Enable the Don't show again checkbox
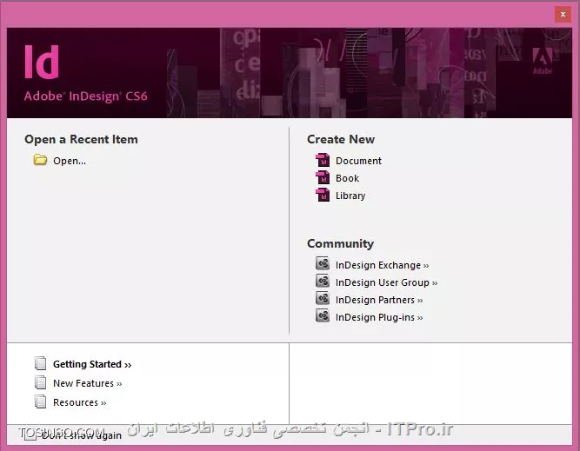Viewport: 580px width, 451px height. [x=30, y=434]
